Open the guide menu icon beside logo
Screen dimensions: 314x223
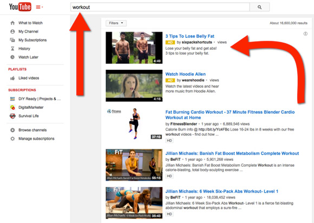click(39, 7)
